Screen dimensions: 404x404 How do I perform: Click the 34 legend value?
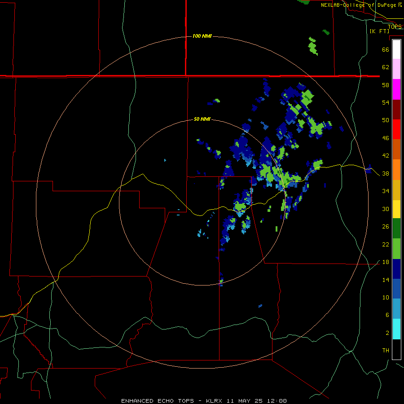click(386, 191)
